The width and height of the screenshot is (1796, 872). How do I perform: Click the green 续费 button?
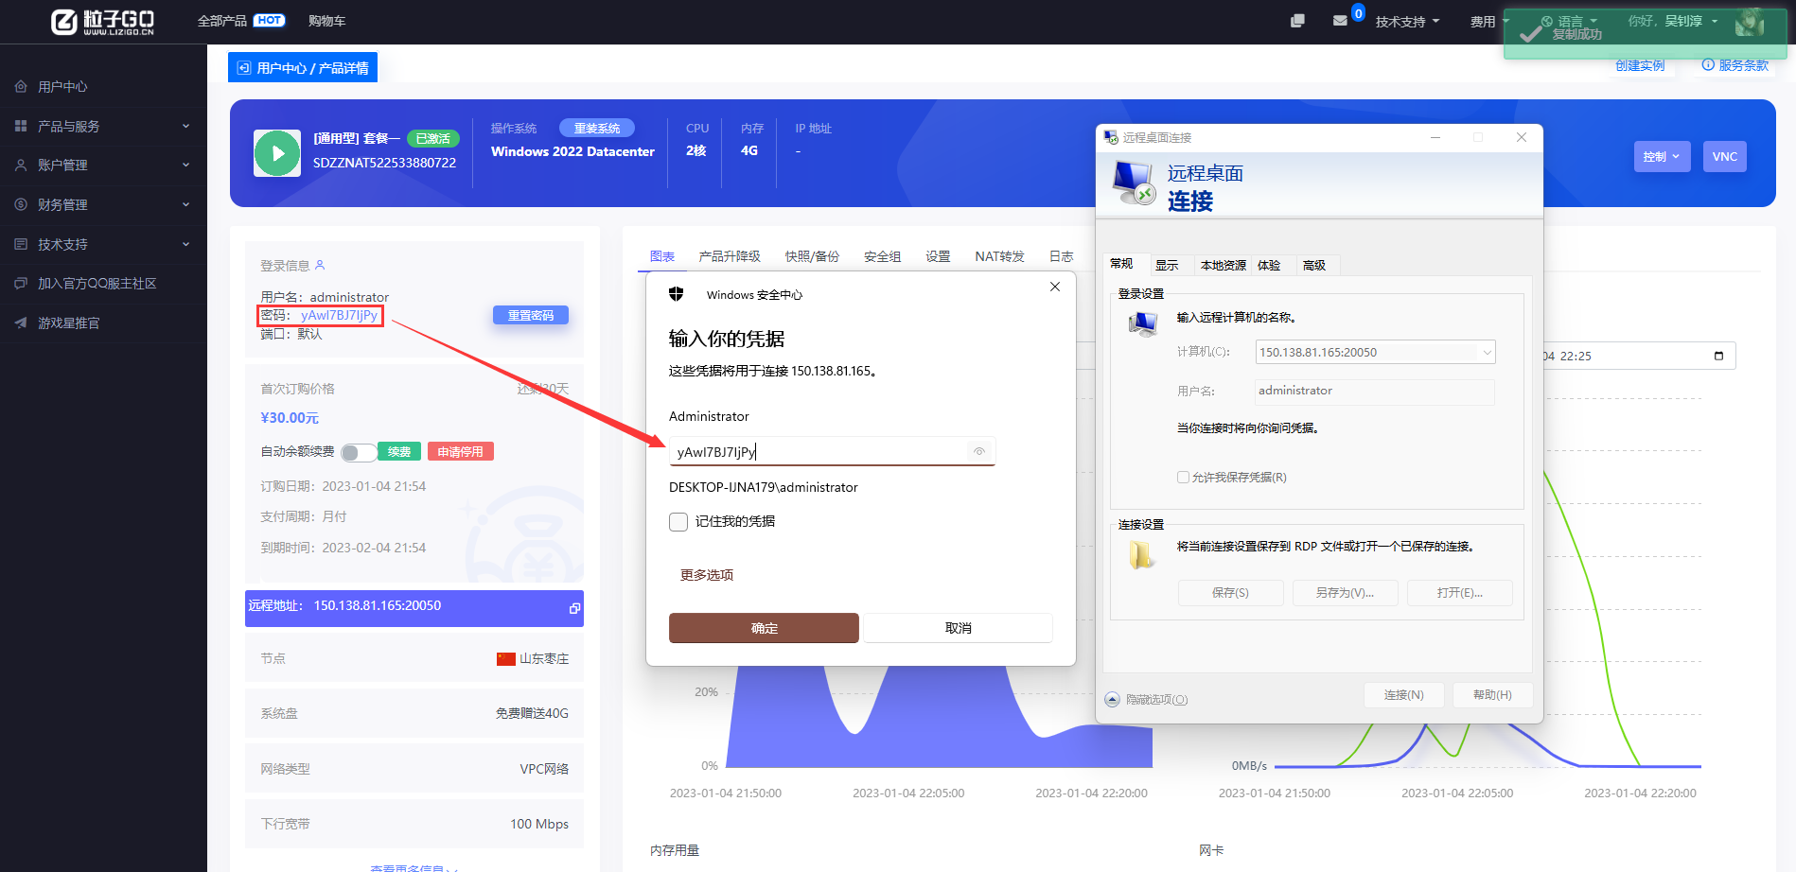(399, 452)
